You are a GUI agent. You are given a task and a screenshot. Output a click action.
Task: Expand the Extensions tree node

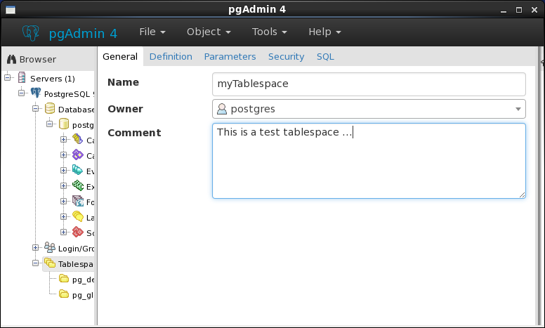tap(64, 185)
